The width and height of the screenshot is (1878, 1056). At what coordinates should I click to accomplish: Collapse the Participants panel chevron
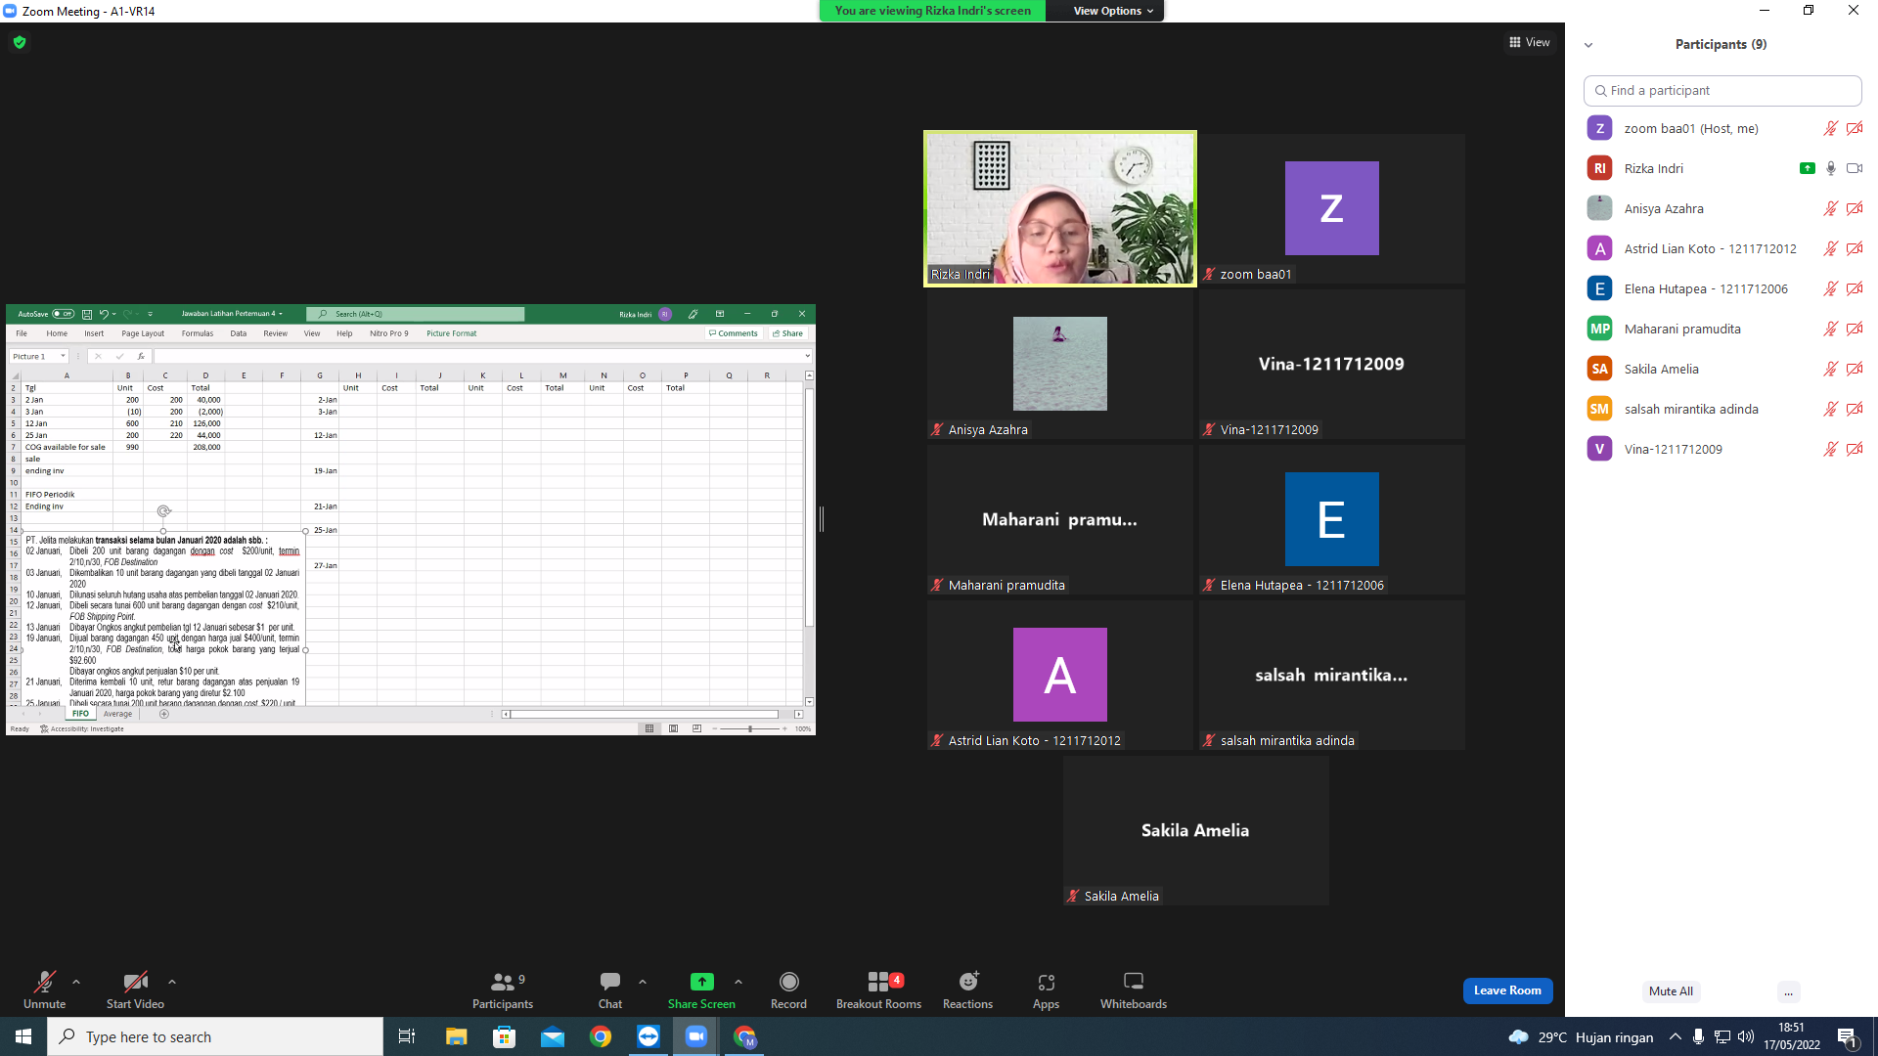coord(1588,45)
